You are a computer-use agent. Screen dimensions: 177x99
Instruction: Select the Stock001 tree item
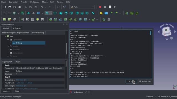point(17,50)
